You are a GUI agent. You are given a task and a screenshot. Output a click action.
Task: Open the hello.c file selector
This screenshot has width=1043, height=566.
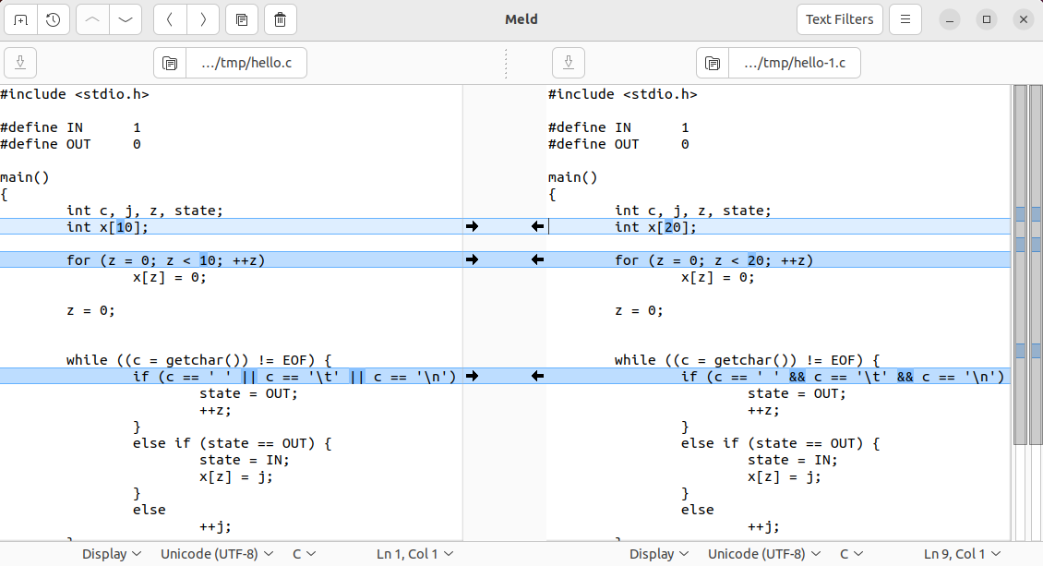(246, 63)
